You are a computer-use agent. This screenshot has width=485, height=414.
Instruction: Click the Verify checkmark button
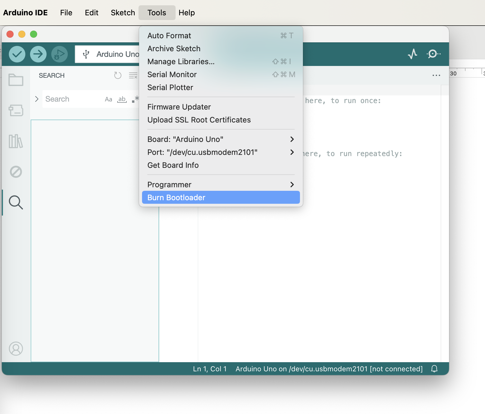click(x=17, y=54)
